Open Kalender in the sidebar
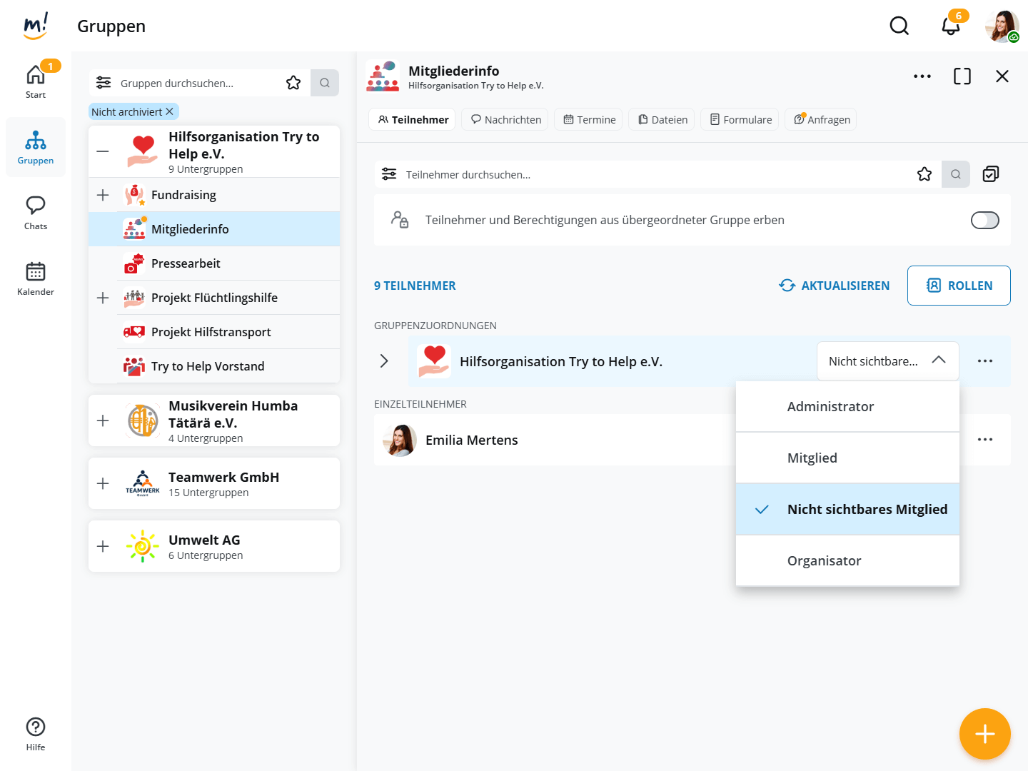 point(36,278)
